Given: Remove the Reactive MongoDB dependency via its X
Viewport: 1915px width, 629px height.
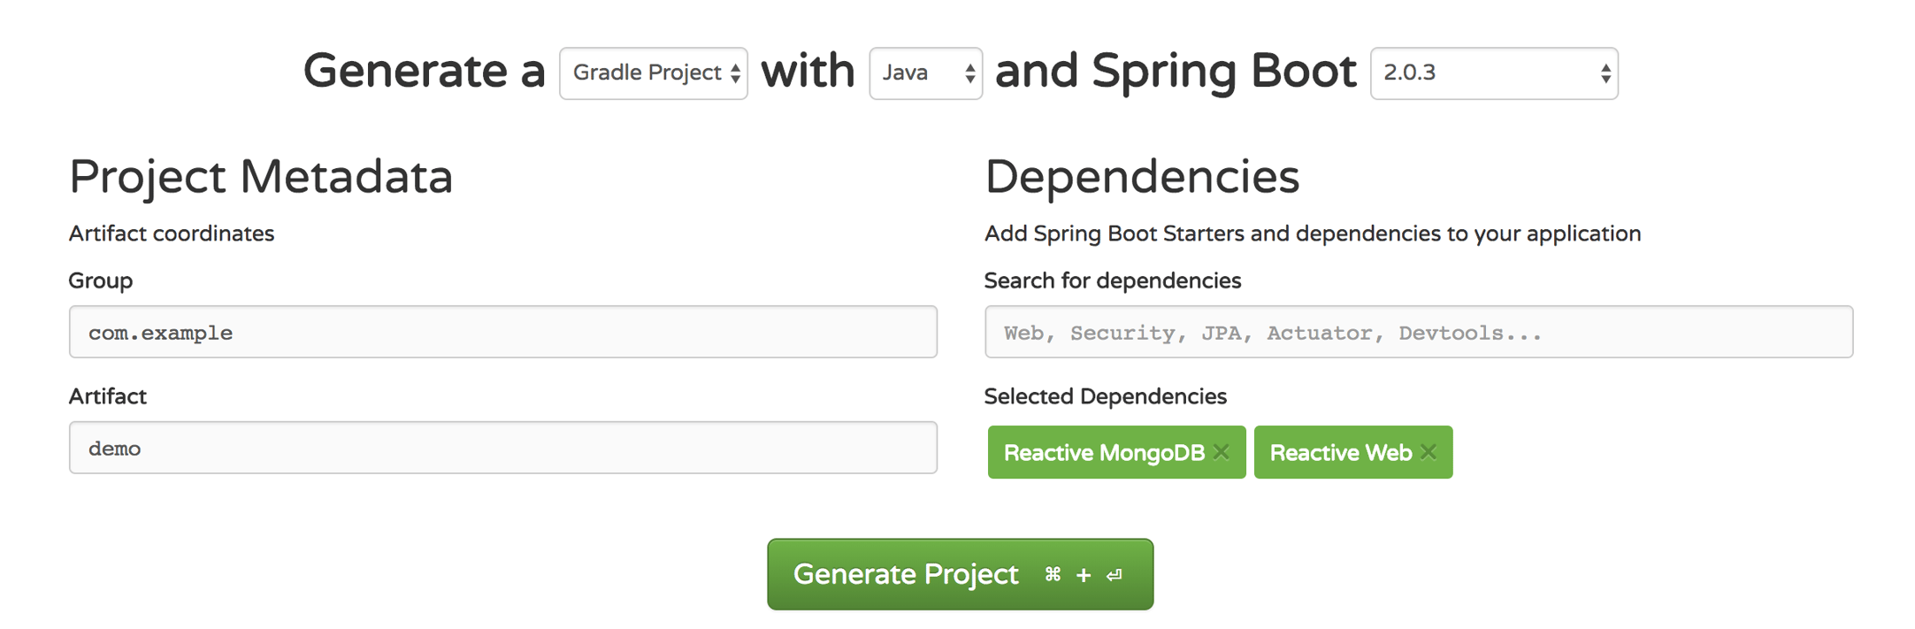Looking at the screenshot, I should coord(1222,452).
